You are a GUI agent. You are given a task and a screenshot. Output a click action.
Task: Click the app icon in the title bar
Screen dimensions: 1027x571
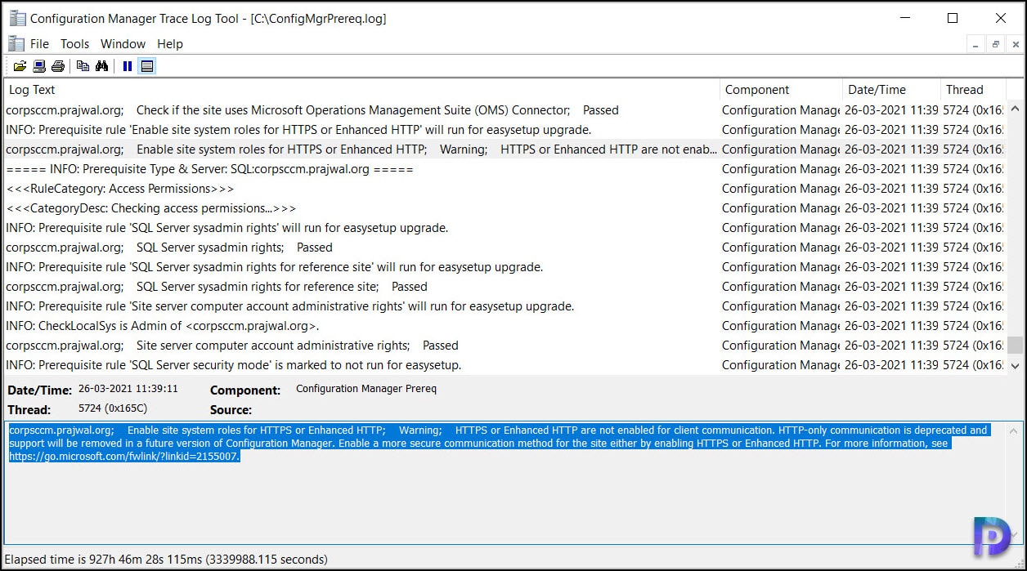pyautogui.click(x=17, y=18)
